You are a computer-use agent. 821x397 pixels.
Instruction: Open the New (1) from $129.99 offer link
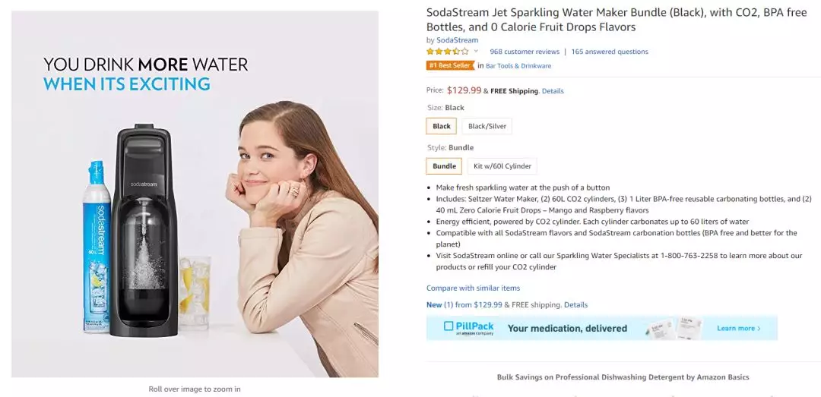pos(464,305)
